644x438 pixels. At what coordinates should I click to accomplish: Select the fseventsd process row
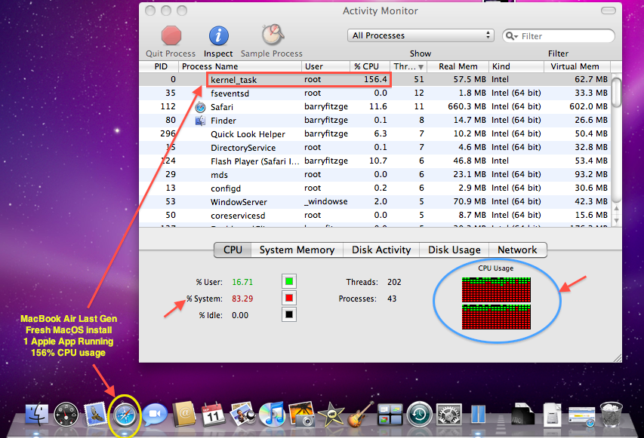pos(375,93)
